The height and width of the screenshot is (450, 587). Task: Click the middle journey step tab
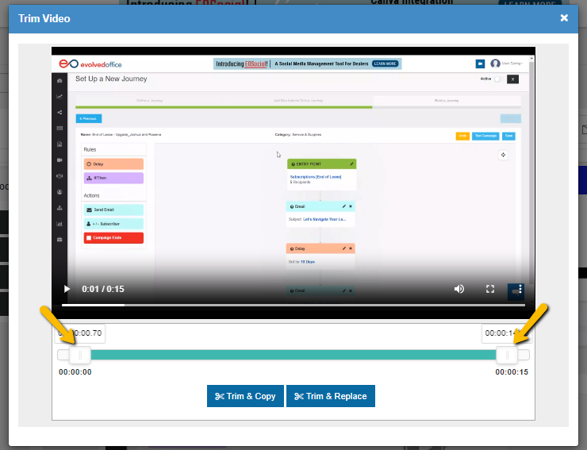pos(298,101)
